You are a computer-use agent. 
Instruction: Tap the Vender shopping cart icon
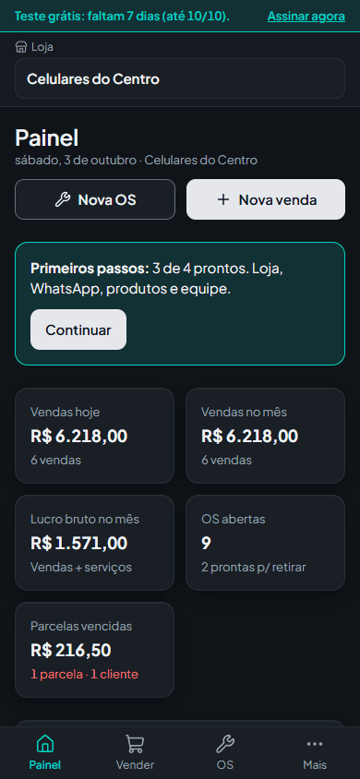point(135,744)
